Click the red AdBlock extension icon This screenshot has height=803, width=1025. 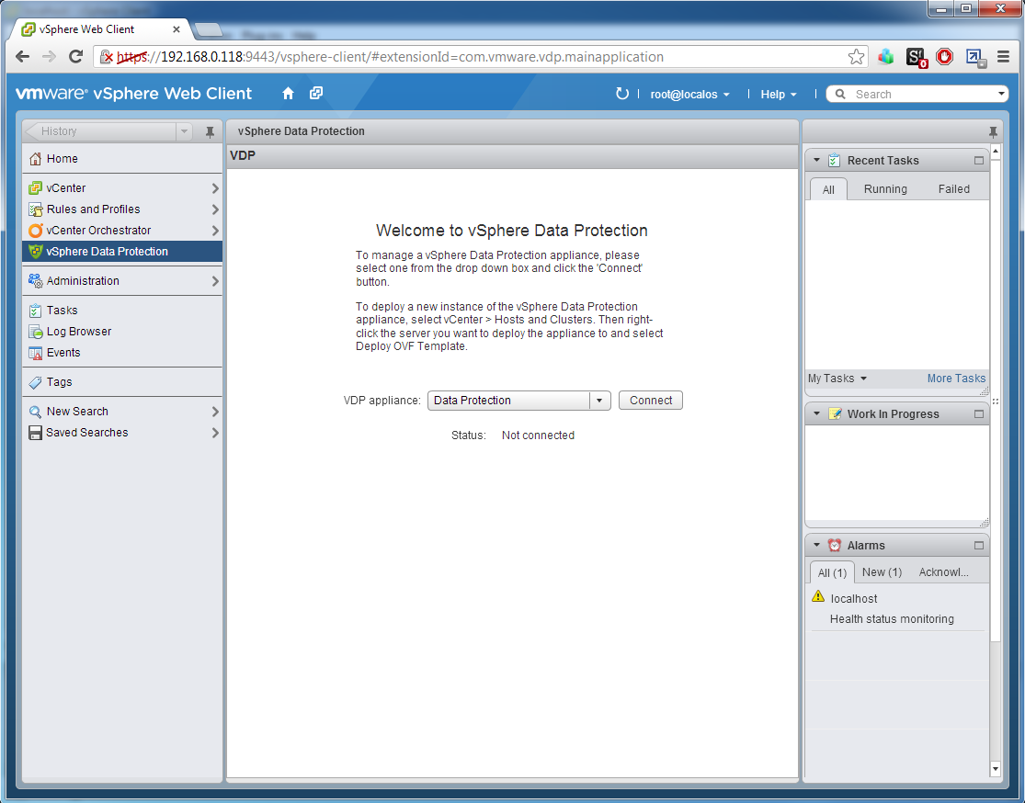tap(945, 57)
